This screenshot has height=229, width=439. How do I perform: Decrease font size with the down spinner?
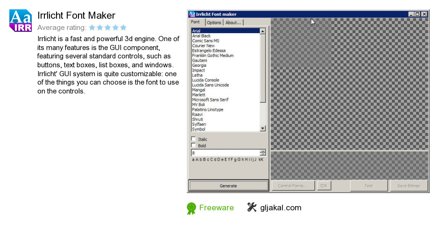tap(262, 154)
